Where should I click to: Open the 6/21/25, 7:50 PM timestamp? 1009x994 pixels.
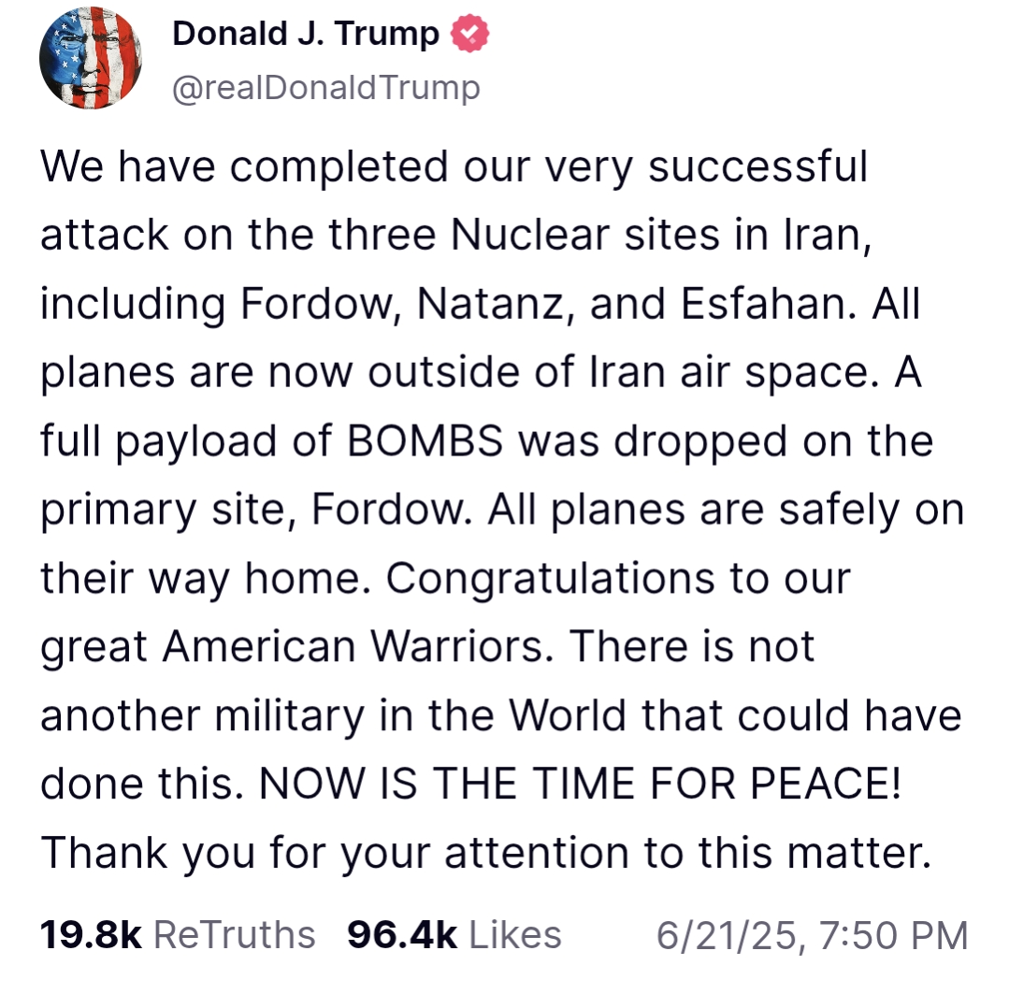pyautogui.click(x=811, y=934)
